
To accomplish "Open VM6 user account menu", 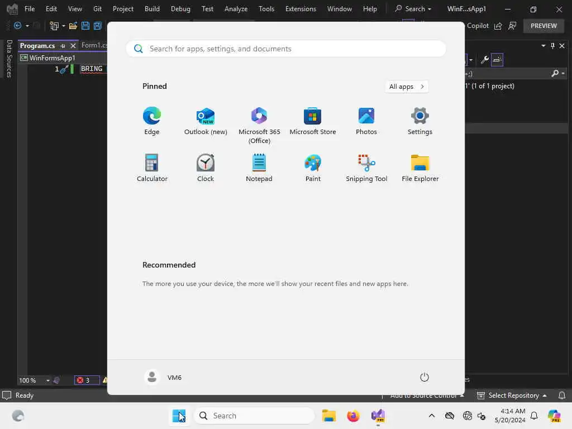I will (x=163, y=377).
